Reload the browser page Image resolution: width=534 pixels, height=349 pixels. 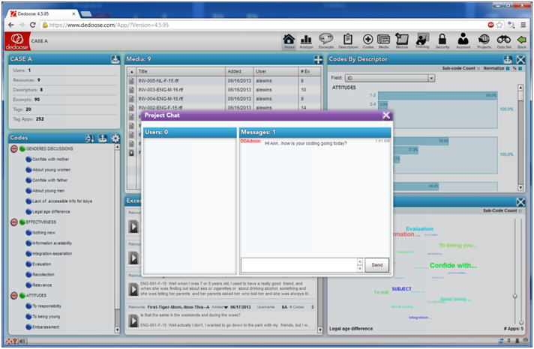point(33,25)
